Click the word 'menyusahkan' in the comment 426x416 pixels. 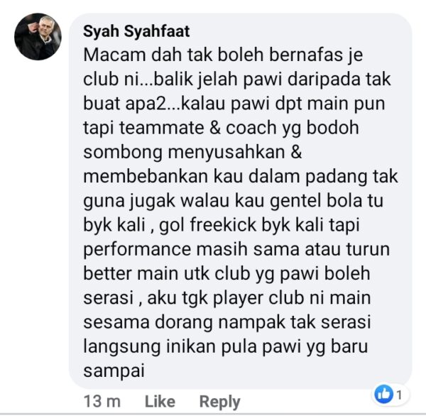tap(226, 152)
